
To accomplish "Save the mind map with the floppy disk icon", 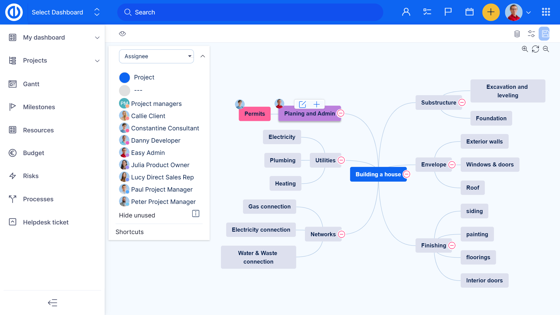I will (x=545, y=34).
